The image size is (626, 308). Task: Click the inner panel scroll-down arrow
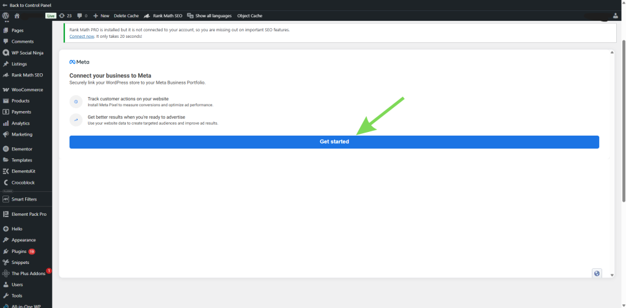612,275
